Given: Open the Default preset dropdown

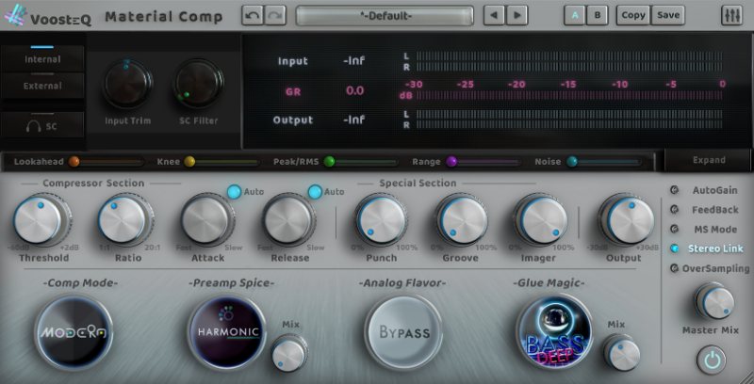Looking at the screenshot, I should coord(384,16).
